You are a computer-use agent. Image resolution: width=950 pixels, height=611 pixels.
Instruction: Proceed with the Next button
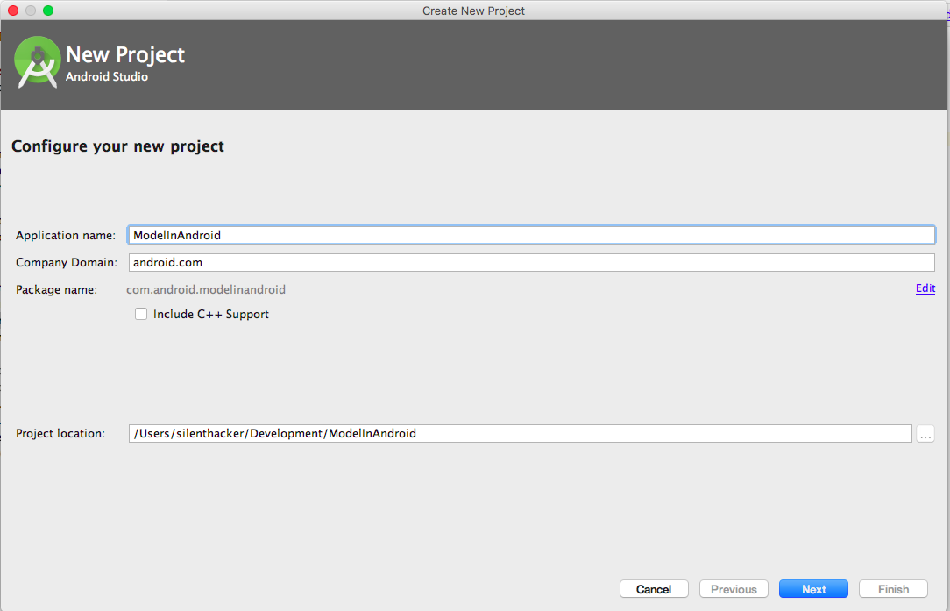pyautogui.click(x=813, y=589)
